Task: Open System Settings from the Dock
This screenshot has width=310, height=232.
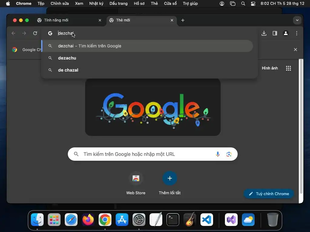Action: coord(139,220)
